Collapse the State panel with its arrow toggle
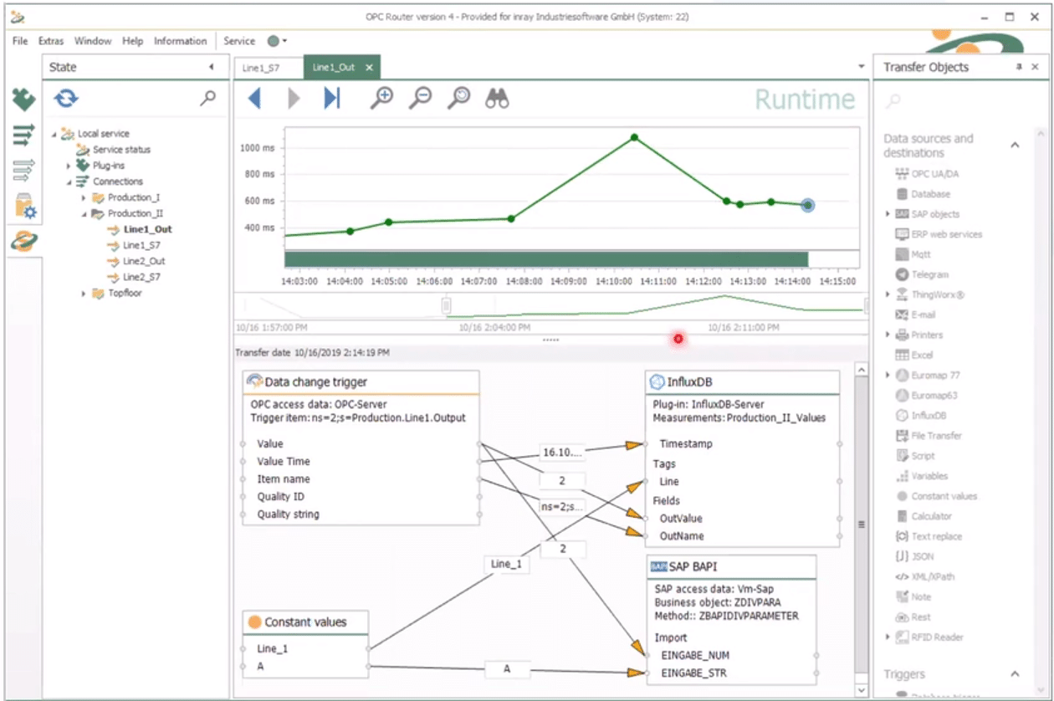Viewport: 1054px width, 701px height. (x=212, y=67)
